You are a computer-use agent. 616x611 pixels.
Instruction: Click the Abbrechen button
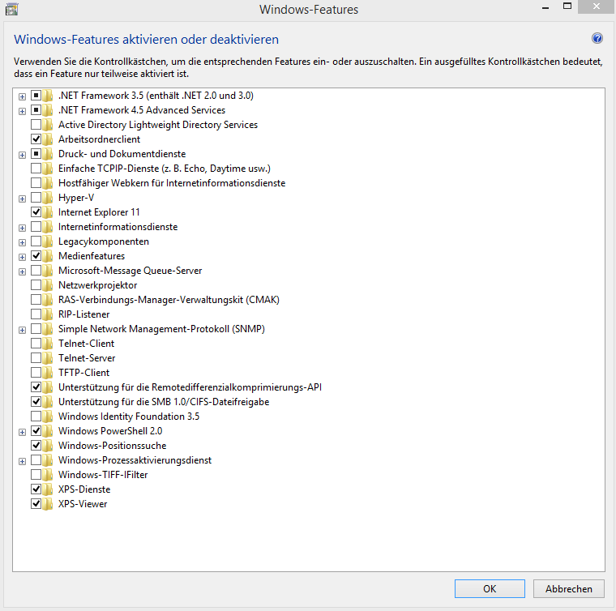tap(568, 588)
